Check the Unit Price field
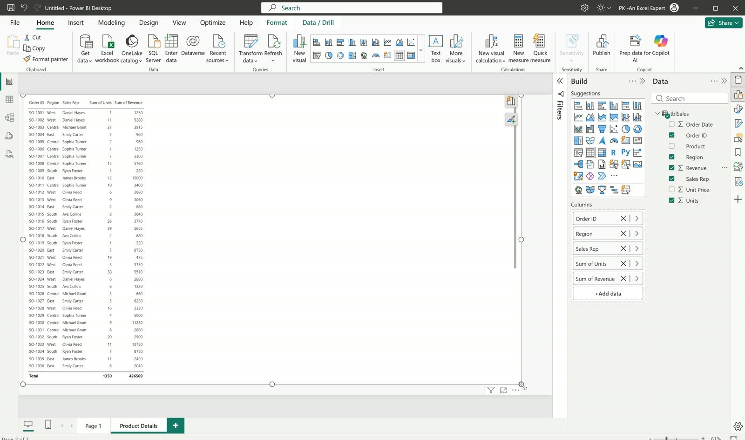Image resolution: width=745 pixels, height=440 pixels. [x=671, y=190]
